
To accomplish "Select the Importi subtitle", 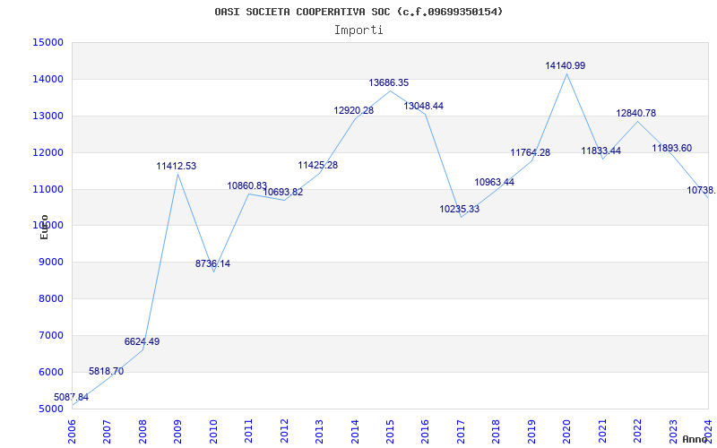I will point(358,30).
